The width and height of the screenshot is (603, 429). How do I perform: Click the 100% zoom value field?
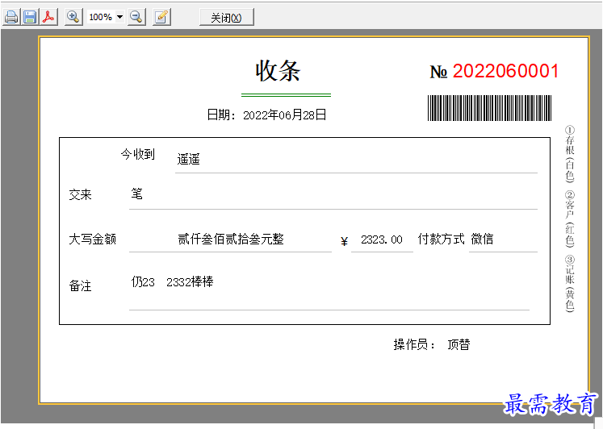pyautogui.click(x=101, y=17)
